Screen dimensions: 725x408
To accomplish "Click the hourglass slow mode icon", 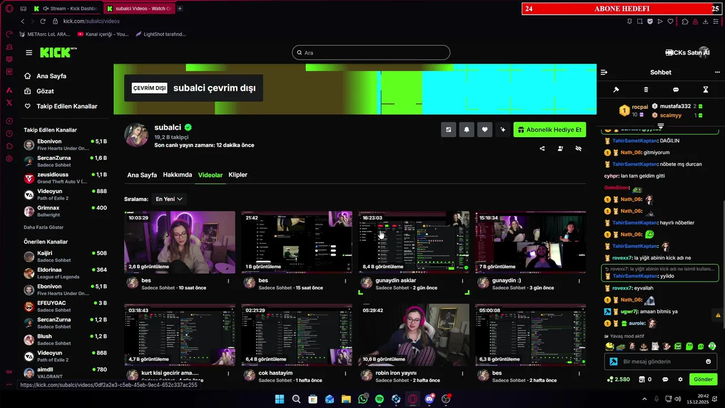I will pyautogui.click(x=706, y=90).
